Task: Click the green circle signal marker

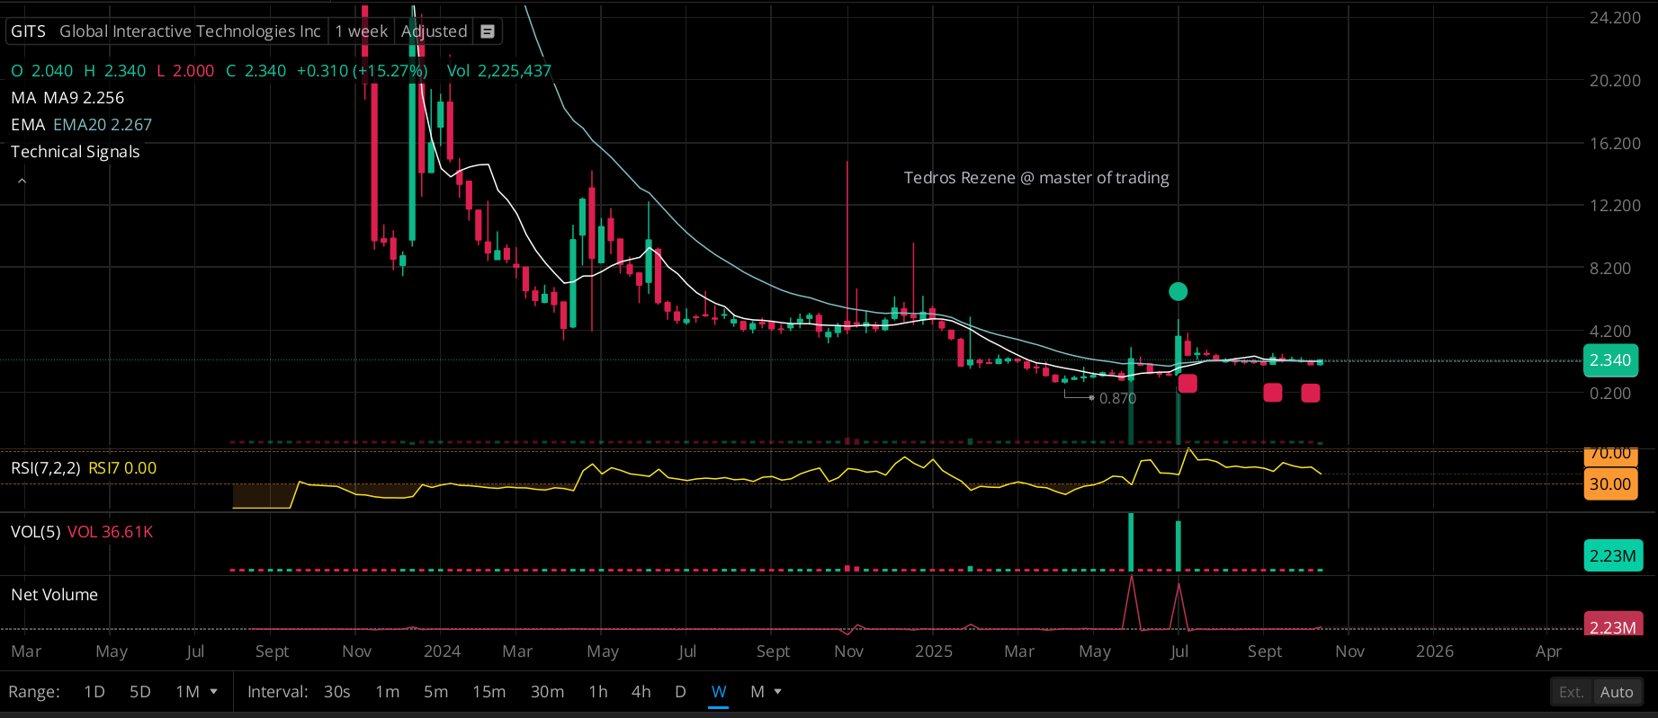Action: (1178, 291)
